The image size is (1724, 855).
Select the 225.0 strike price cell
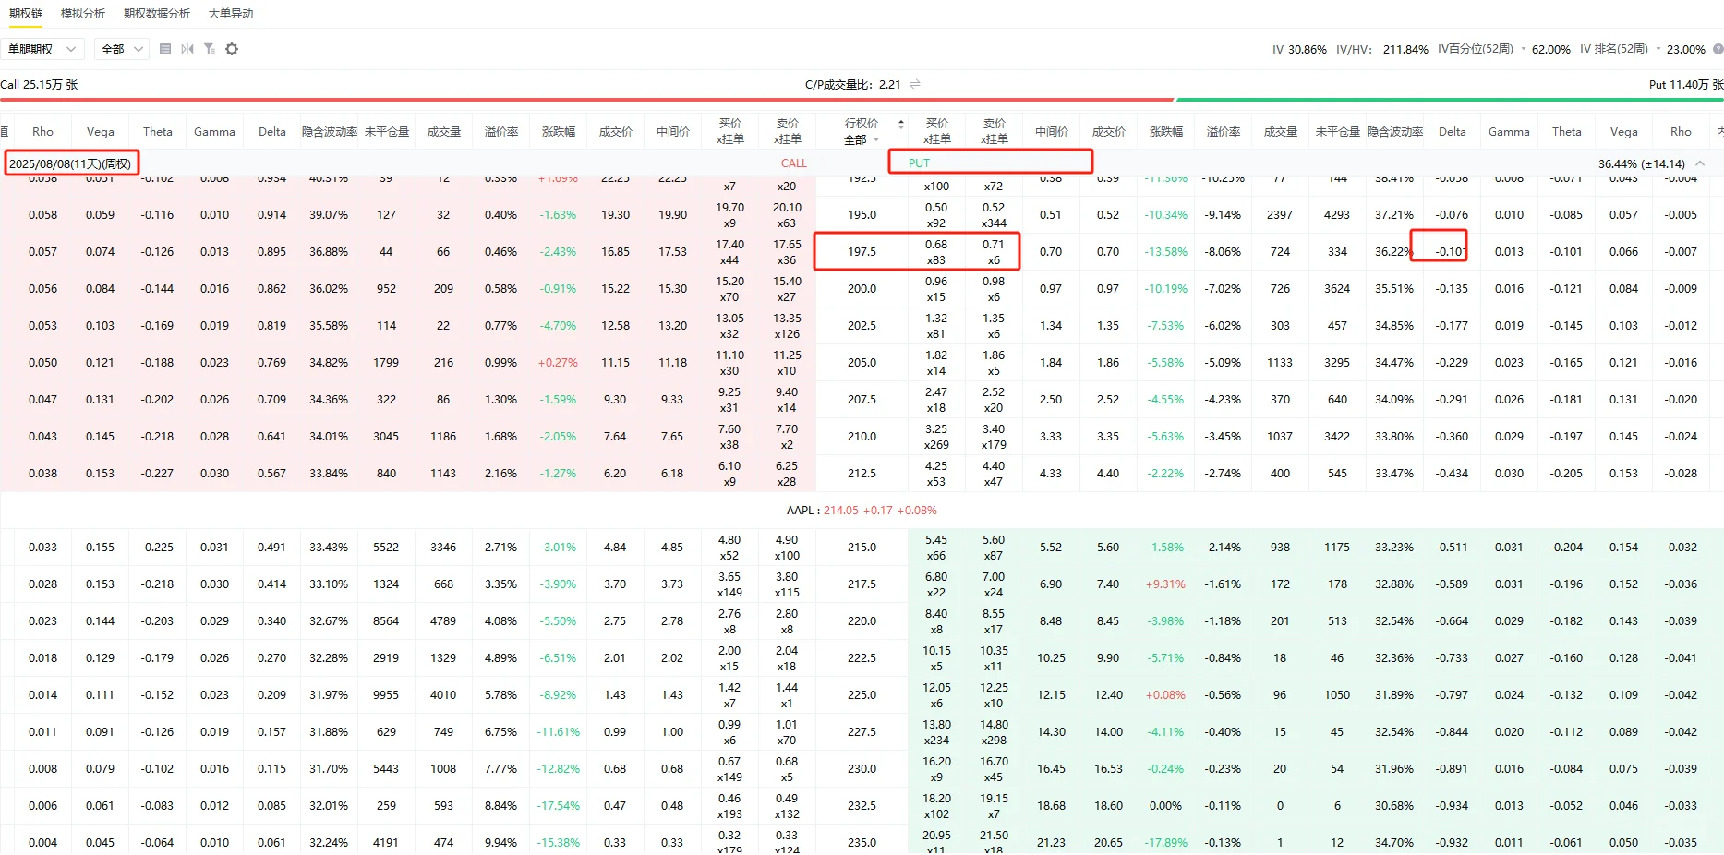click(x=862, y=695)
